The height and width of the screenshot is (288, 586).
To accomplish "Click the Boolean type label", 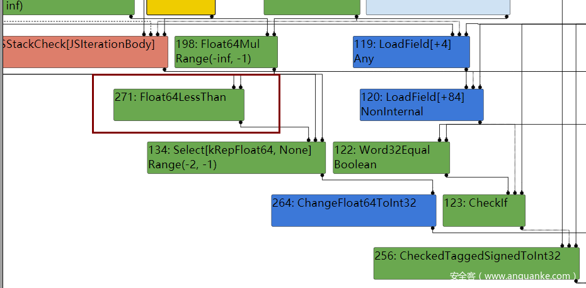I will tap(355, 164).
